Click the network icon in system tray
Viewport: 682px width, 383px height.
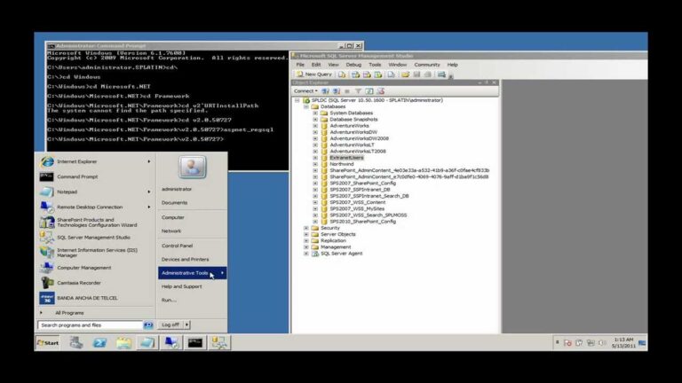point(591,342)
